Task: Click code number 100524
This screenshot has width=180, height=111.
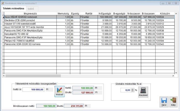Action: [160, 20]
